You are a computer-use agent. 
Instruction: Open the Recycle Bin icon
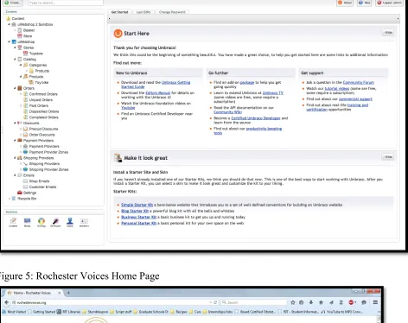[14, 199]
